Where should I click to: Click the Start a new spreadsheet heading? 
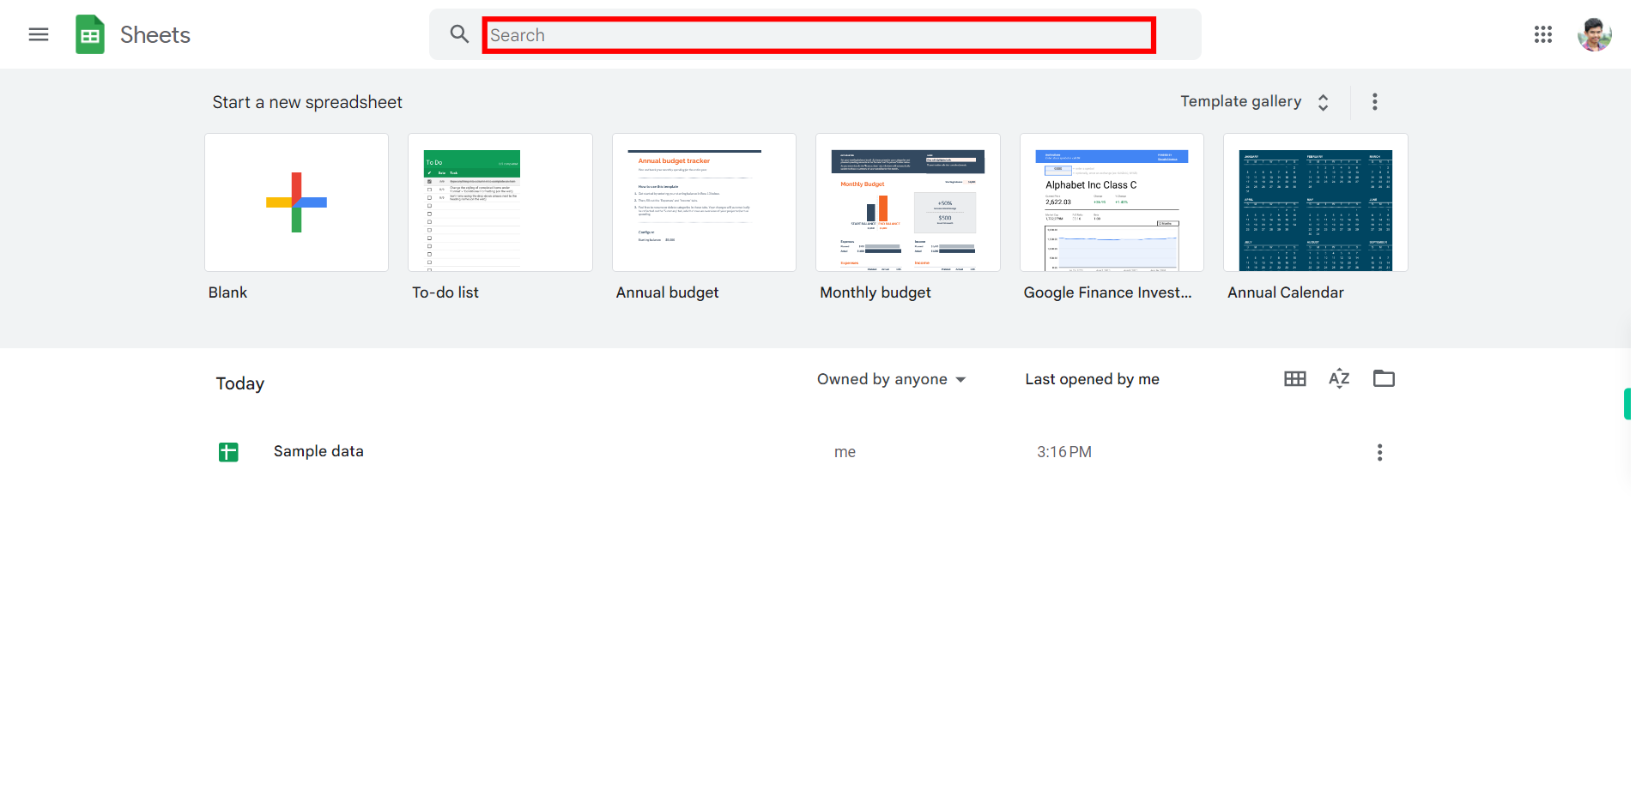point(307,102)
